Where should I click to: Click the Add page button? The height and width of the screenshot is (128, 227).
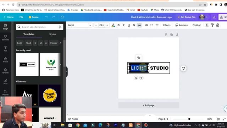click(x=149, y=105)
